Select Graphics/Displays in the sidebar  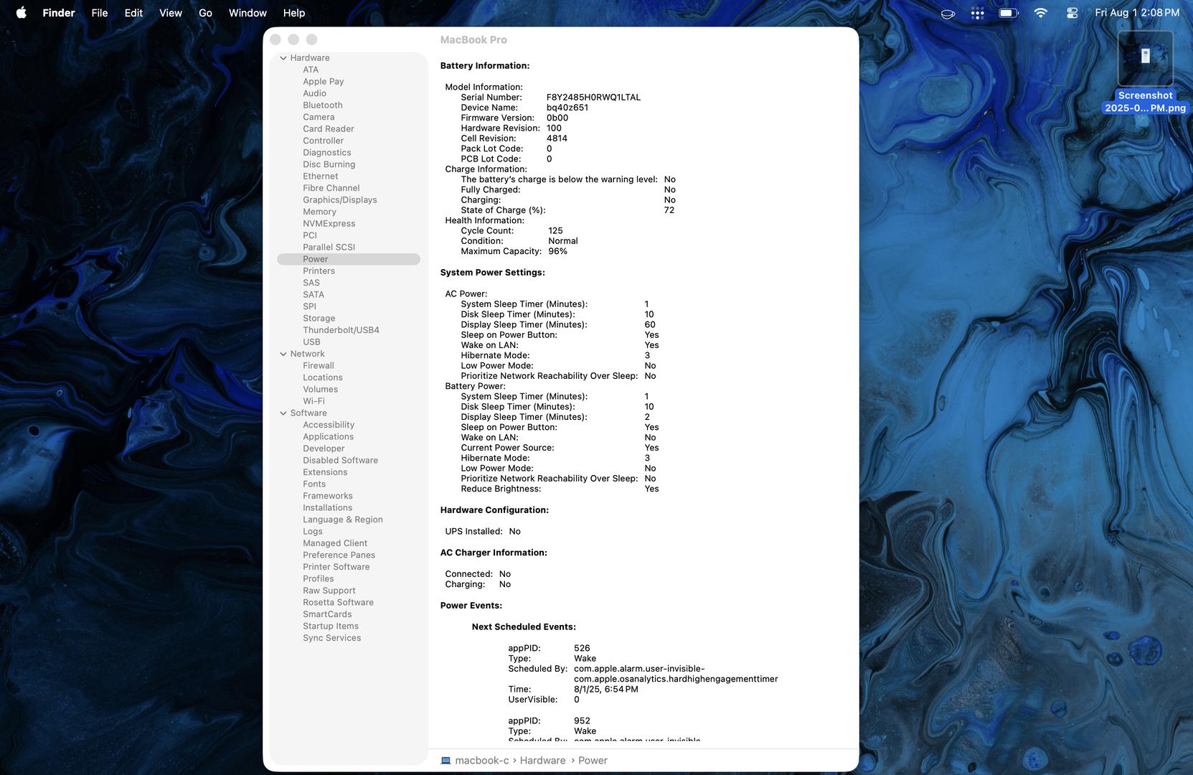(340, 200)
